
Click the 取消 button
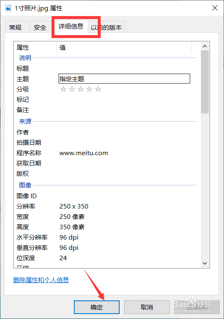pos(147,307)
